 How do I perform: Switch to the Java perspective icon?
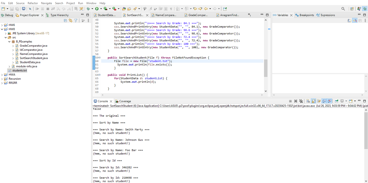[x=359, y=9]
